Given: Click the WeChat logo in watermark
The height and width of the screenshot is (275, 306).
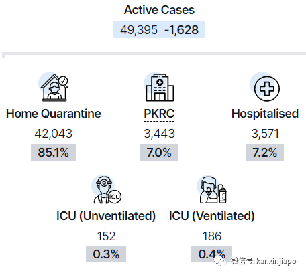Looking at the screenshot, I should pyautogui.click(x=220, y=260).
